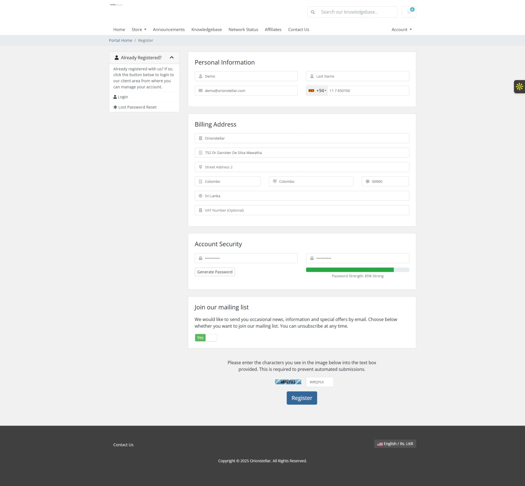
Task: Click the Sri Lanka flag icon
Action: 311,91
